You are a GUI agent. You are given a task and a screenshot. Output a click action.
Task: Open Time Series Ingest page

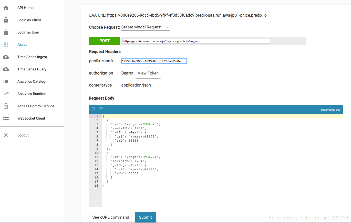click(32, 57)
